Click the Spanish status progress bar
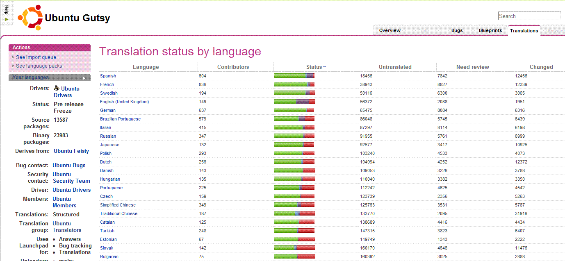The image size is (565, 261). (294, 76)
